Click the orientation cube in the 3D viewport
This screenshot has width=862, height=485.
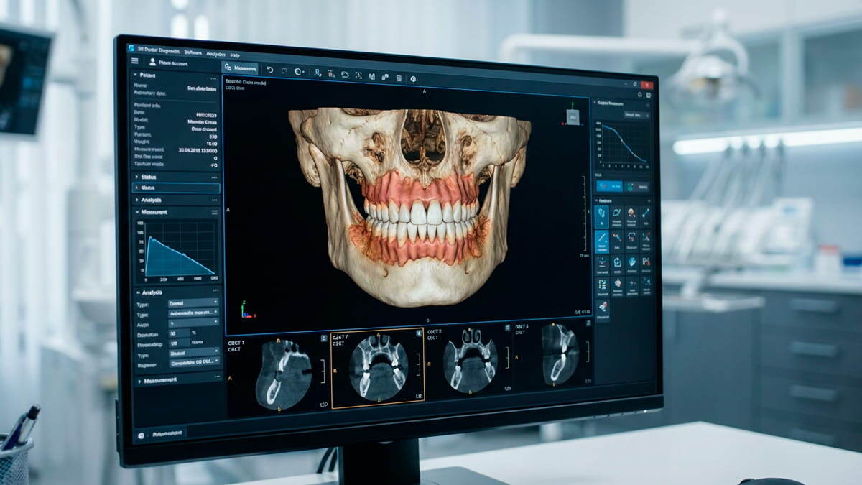573,117
